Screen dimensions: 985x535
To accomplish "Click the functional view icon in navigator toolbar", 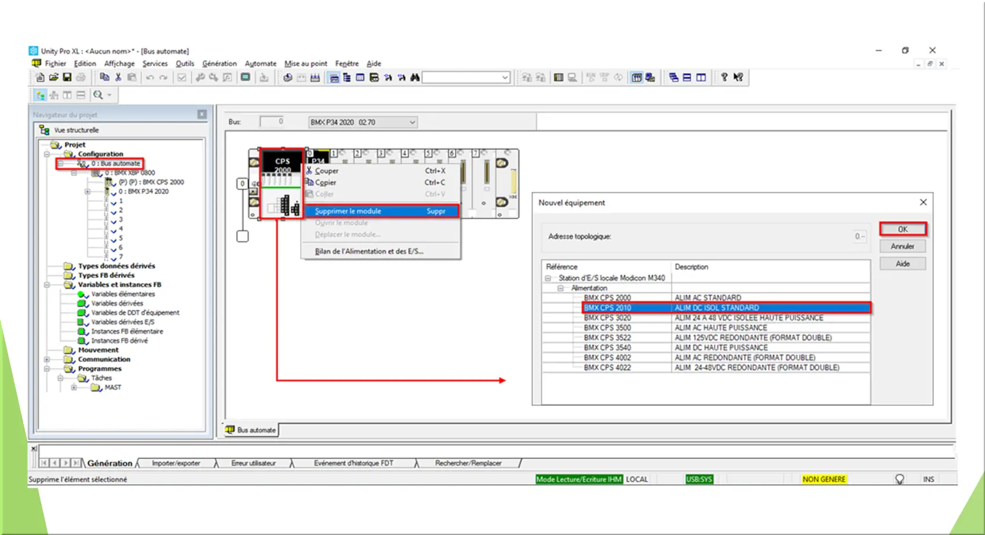I will (x=54, y=95).
